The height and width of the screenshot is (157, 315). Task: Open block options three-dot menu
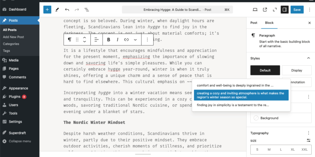tap(147, 40)
